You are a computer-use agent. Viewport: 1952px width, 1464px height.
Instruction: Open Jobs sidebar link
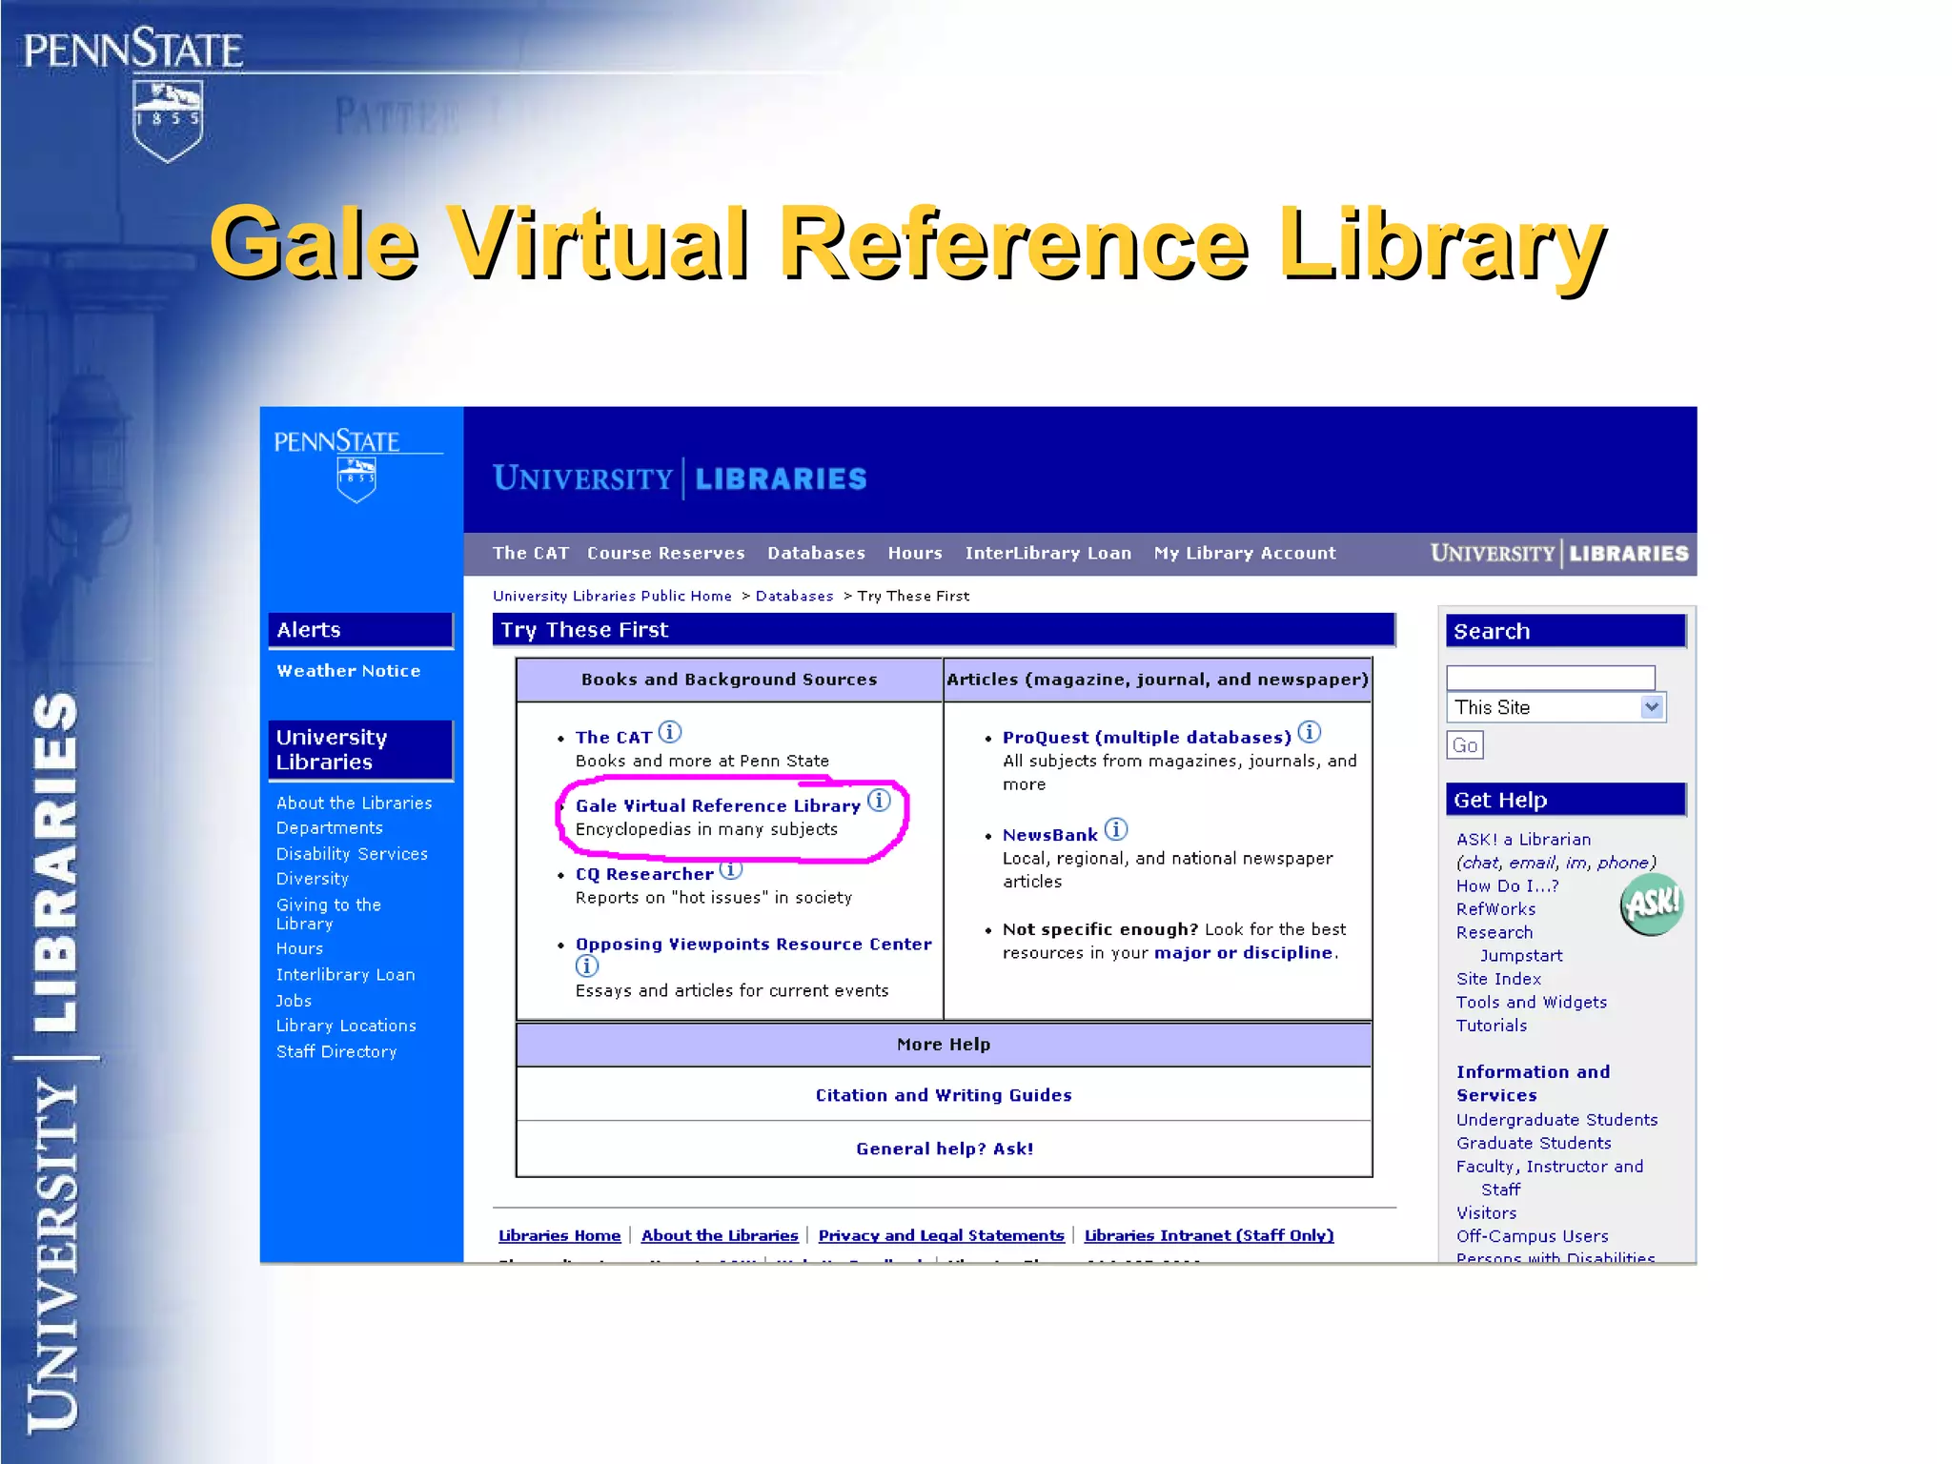click(x=294, y=1001)
